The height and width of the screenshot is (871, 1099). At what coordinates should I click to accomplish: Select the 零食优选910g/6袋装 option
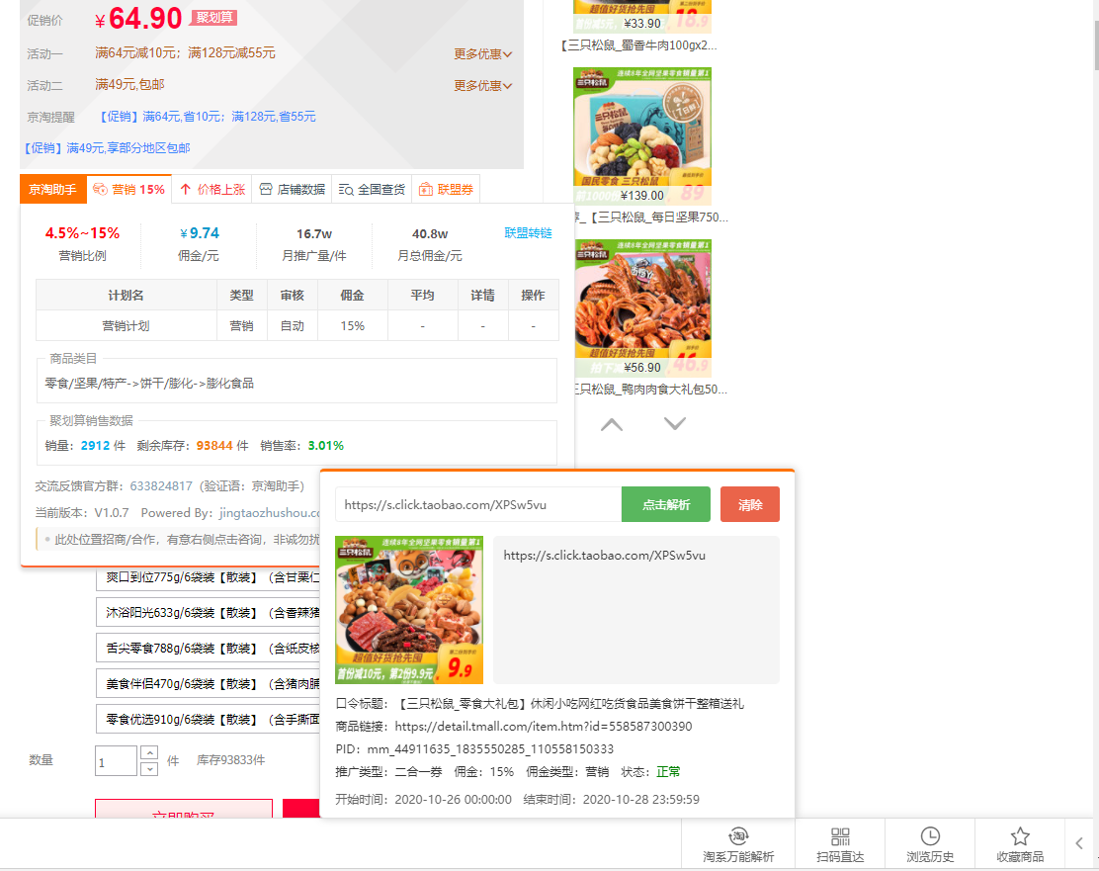point(209,719)
